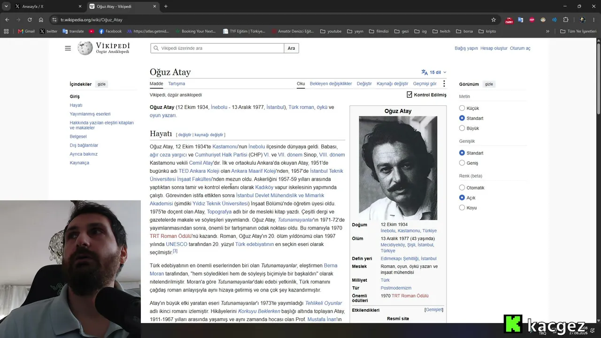Click the browser address bar URL
601x338 pixels.
(92, 20)
